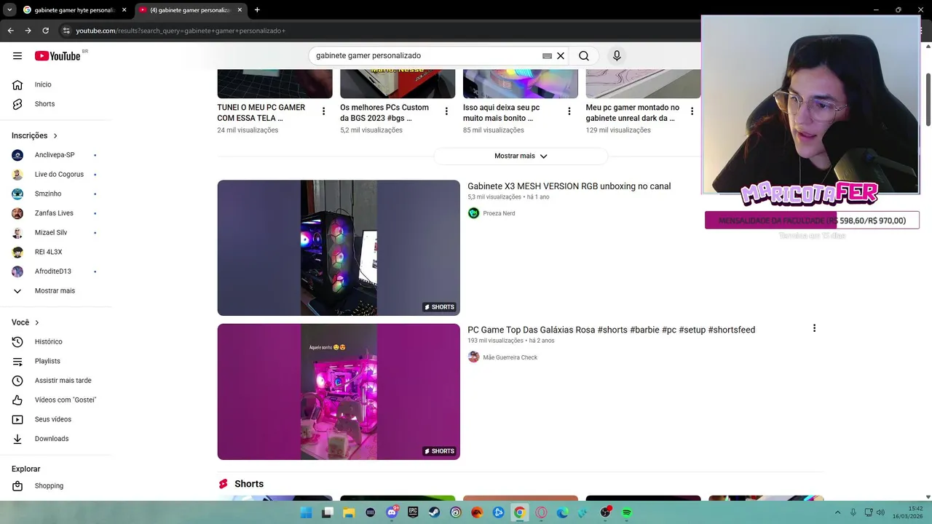Open options for Isso aqui deixa seu pc video
This screenshot has width=932, height=524.
click(x=569, y=111)
